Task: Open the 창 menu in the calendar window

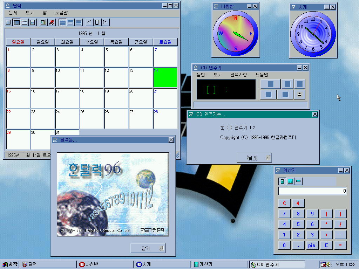Action: click(45, 13)
